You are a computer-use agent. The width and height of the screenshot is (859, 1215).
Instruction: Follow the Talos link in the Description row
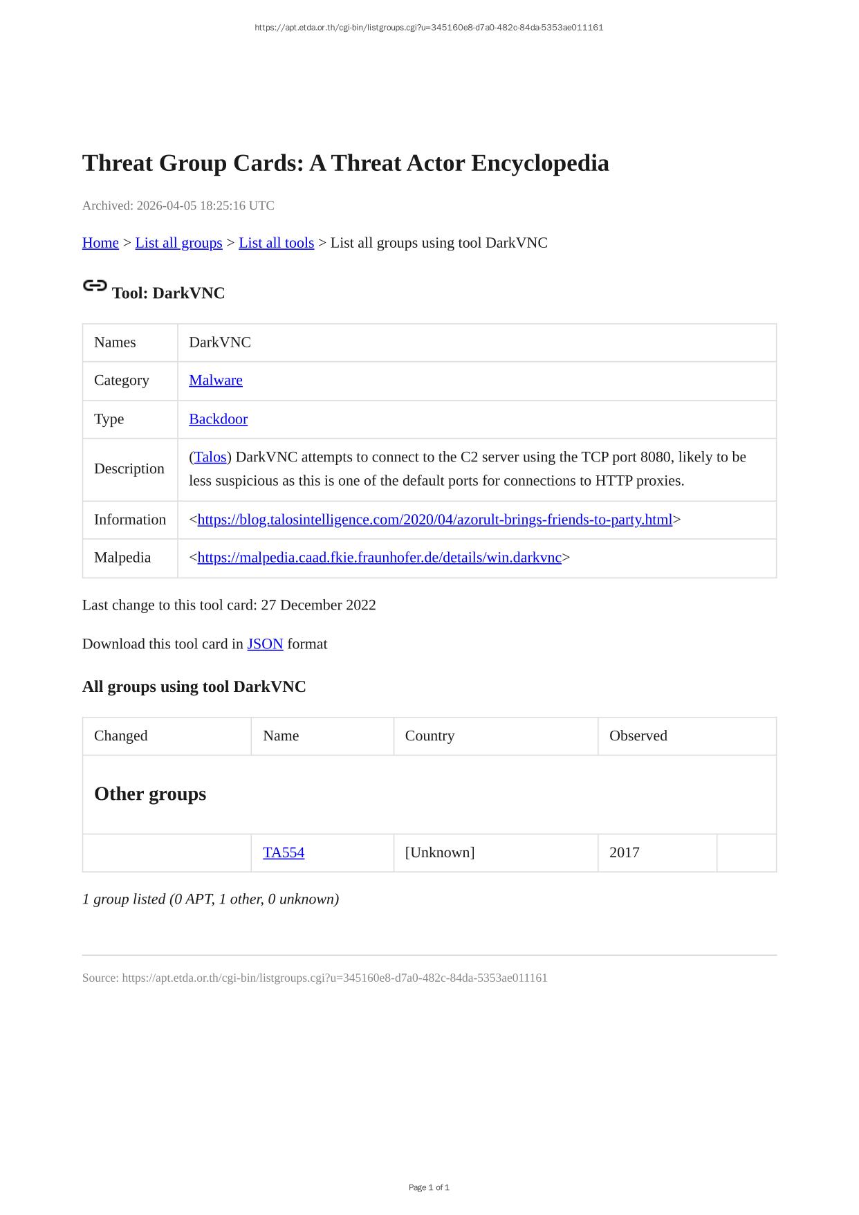tap(210, 457)
